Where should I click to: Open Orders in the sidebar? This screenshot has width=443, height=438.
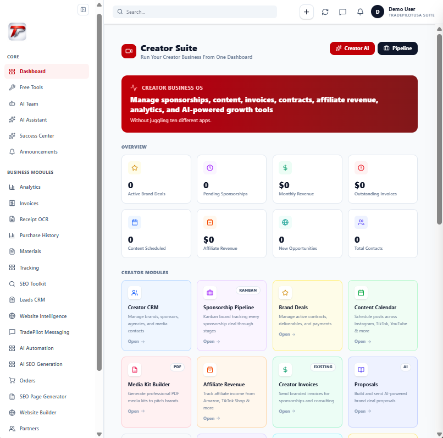(x=47, y=381)
